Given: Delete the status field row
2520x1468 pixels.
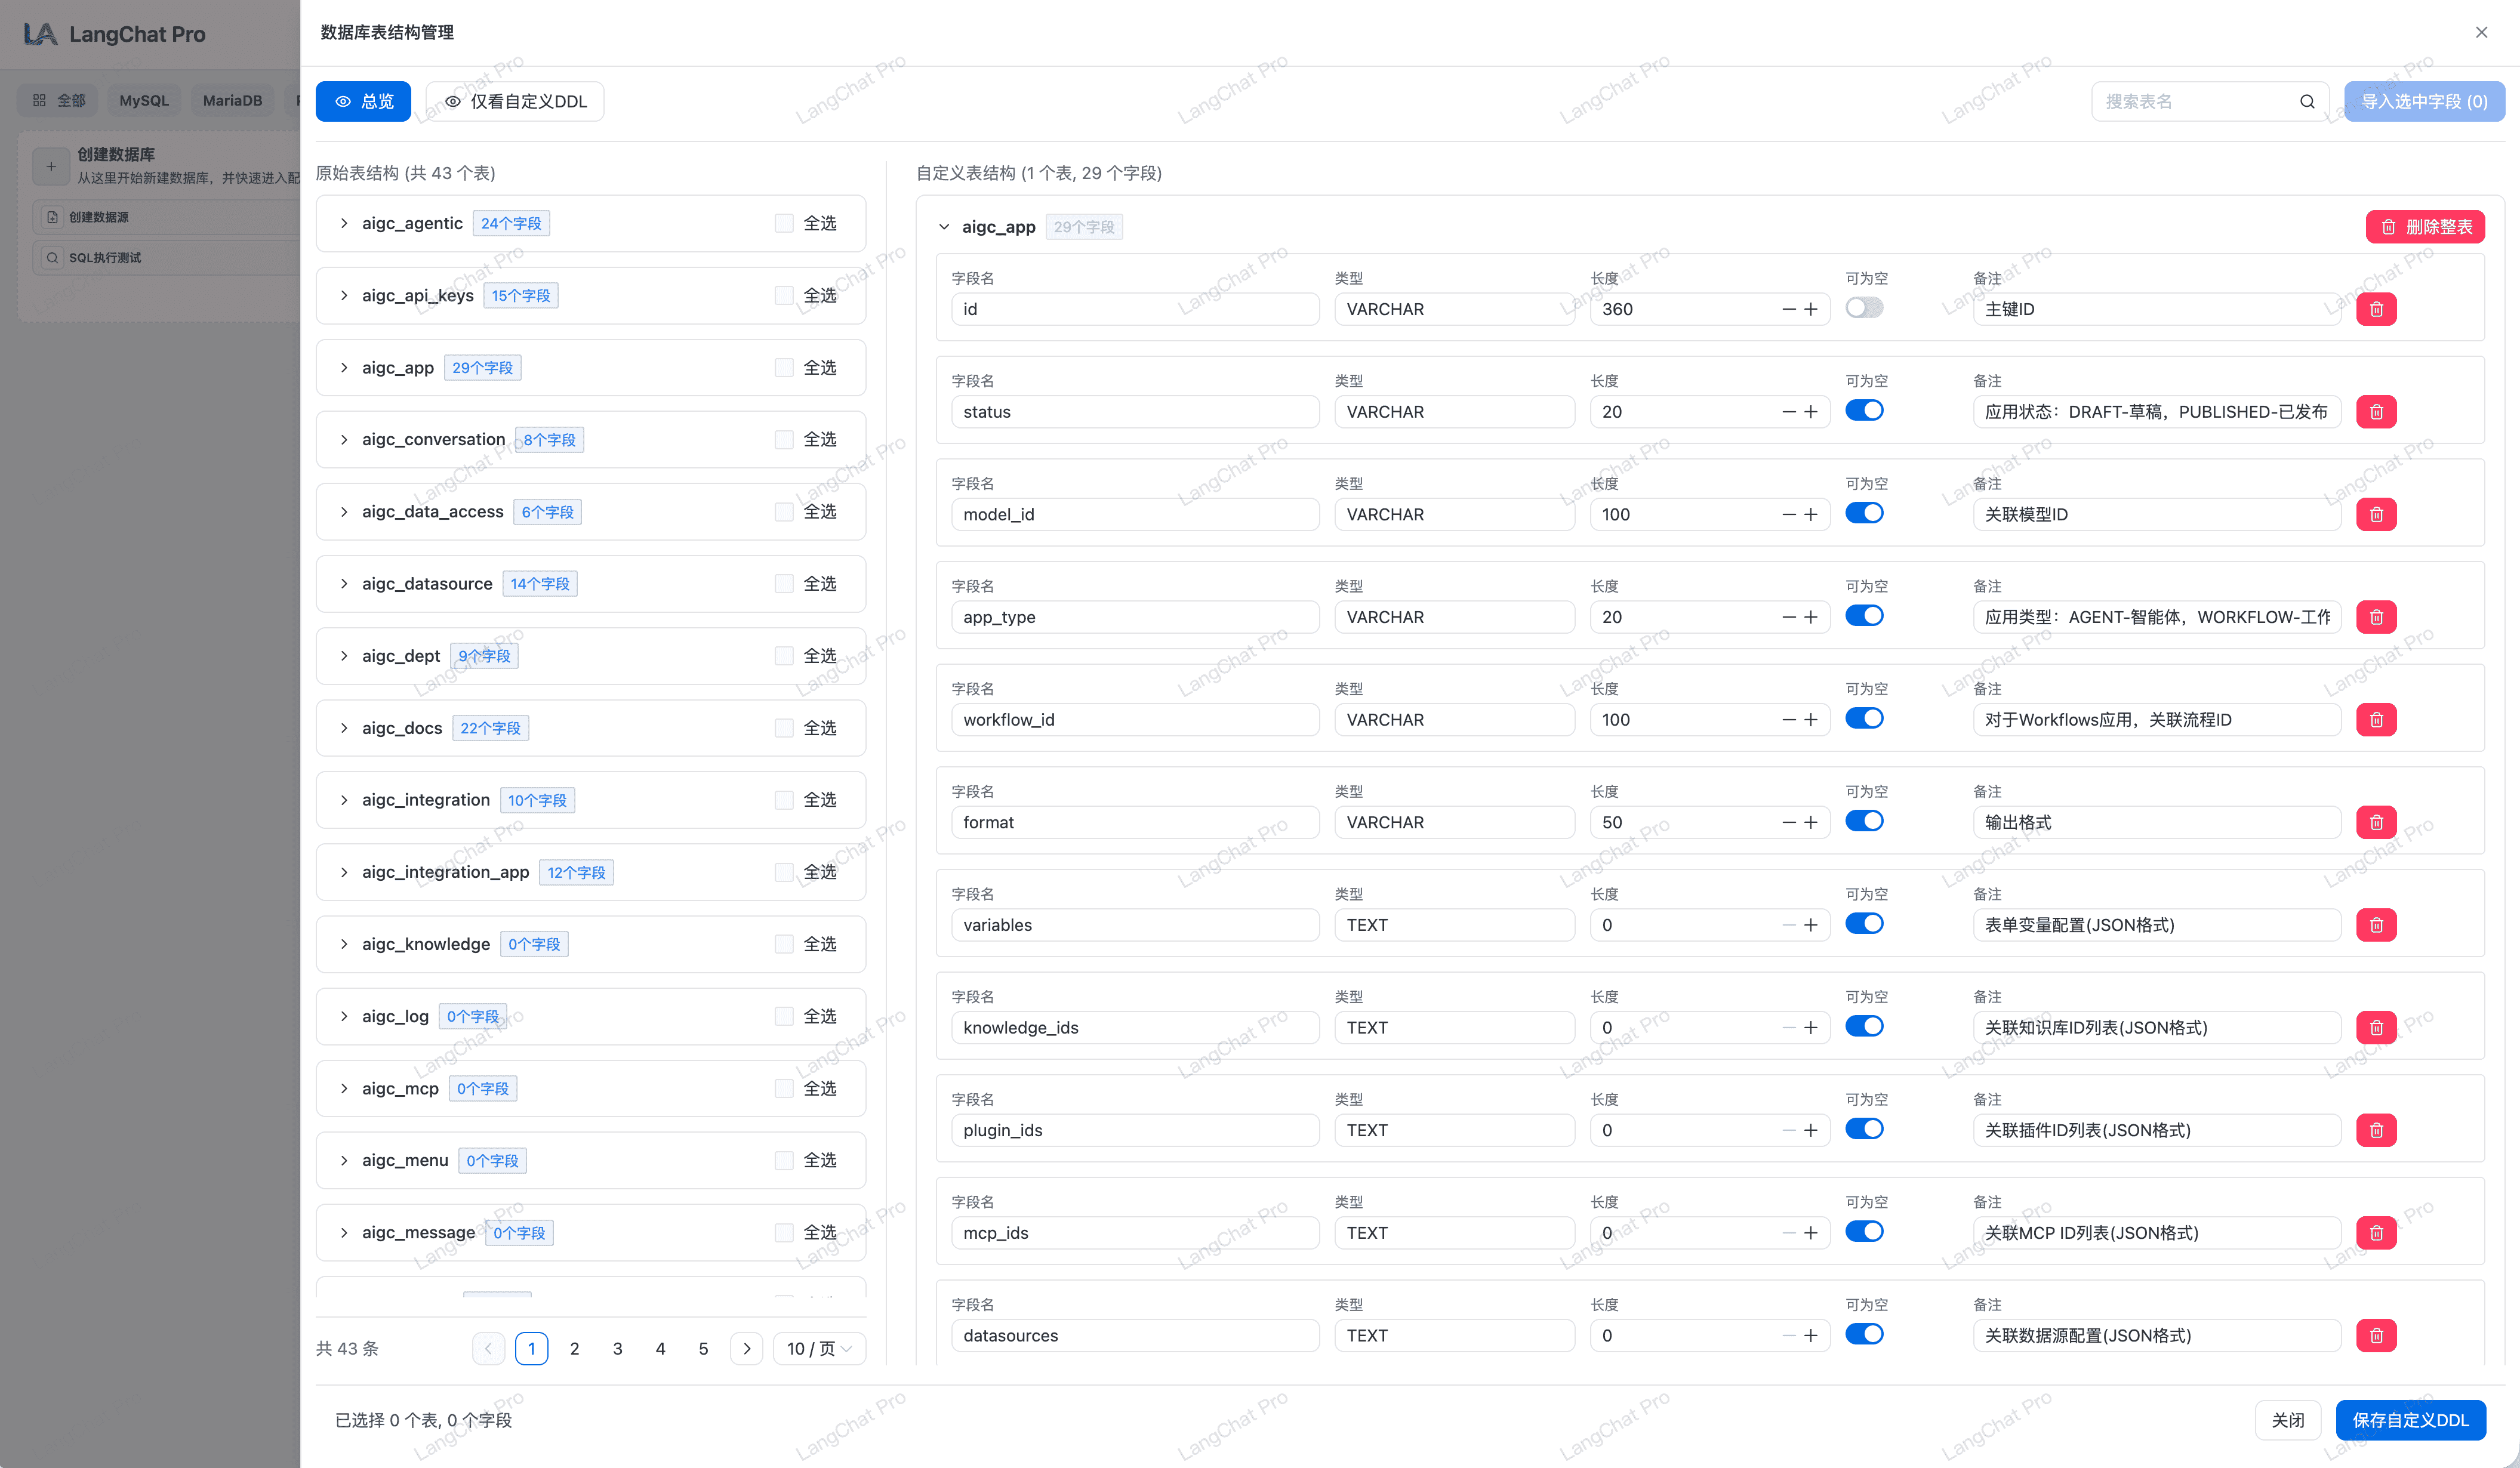Looking at the screenshot, I should (2375, 412).
